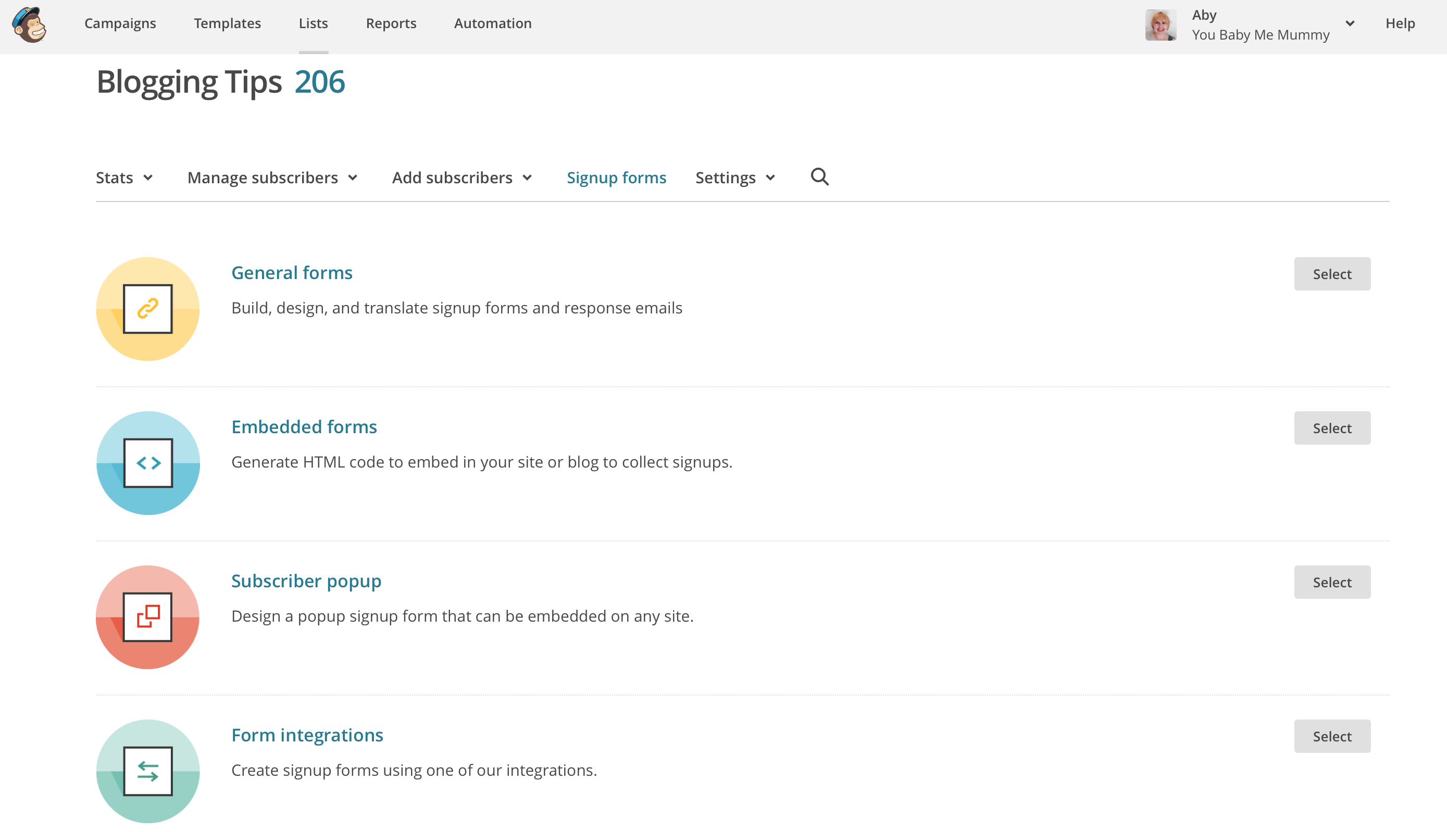Open the Subscriber popup heading link
Screen dimensions: 1447x832
pyautogui.click(x=306, y=581)
